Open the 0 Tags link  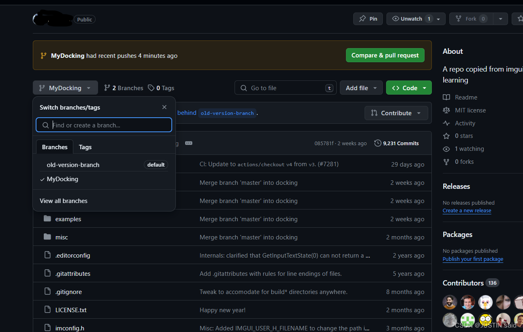[161, 88]
